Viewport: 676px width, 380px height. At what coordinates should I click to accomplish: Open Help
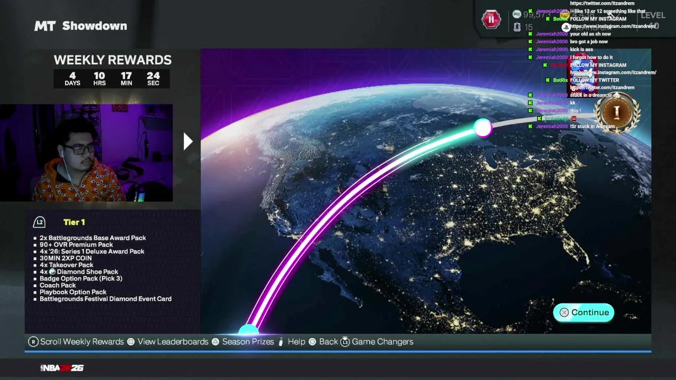click(296, 341)
